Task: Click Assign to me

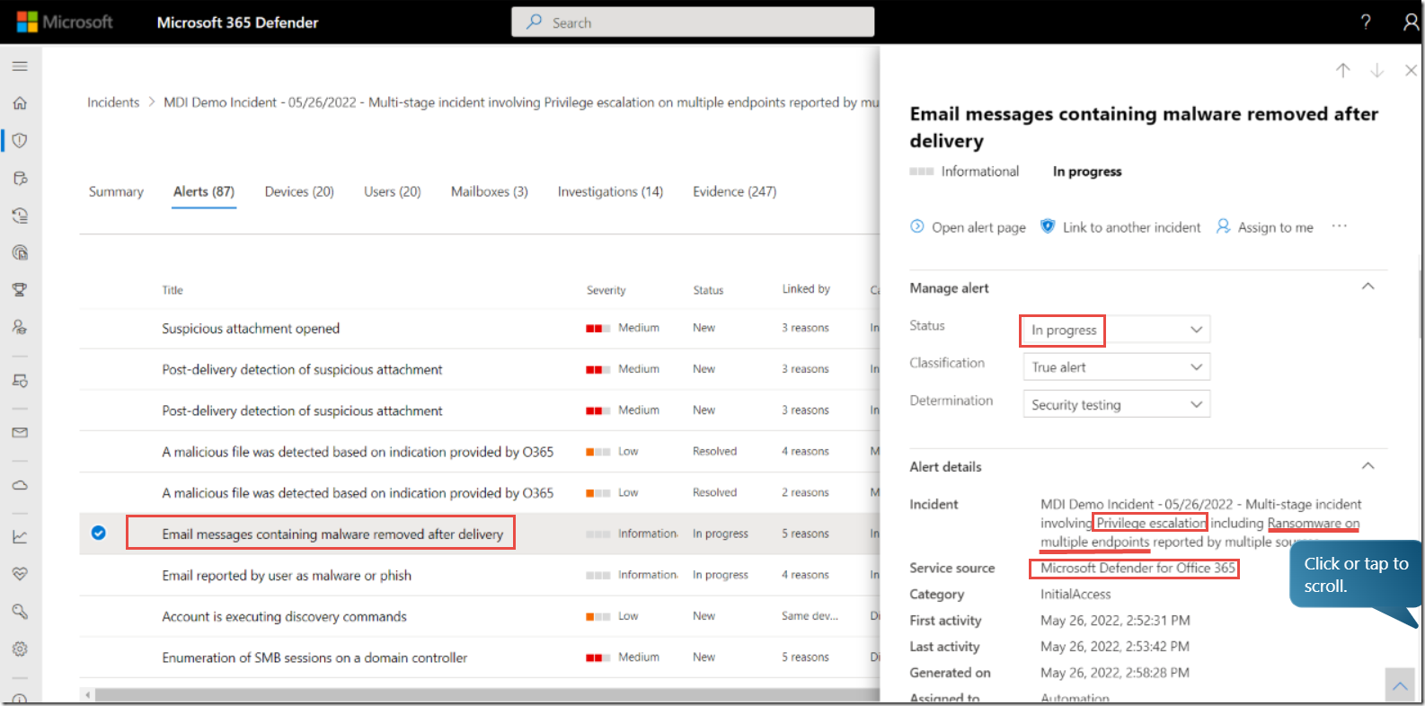Action: (1265, 227)
